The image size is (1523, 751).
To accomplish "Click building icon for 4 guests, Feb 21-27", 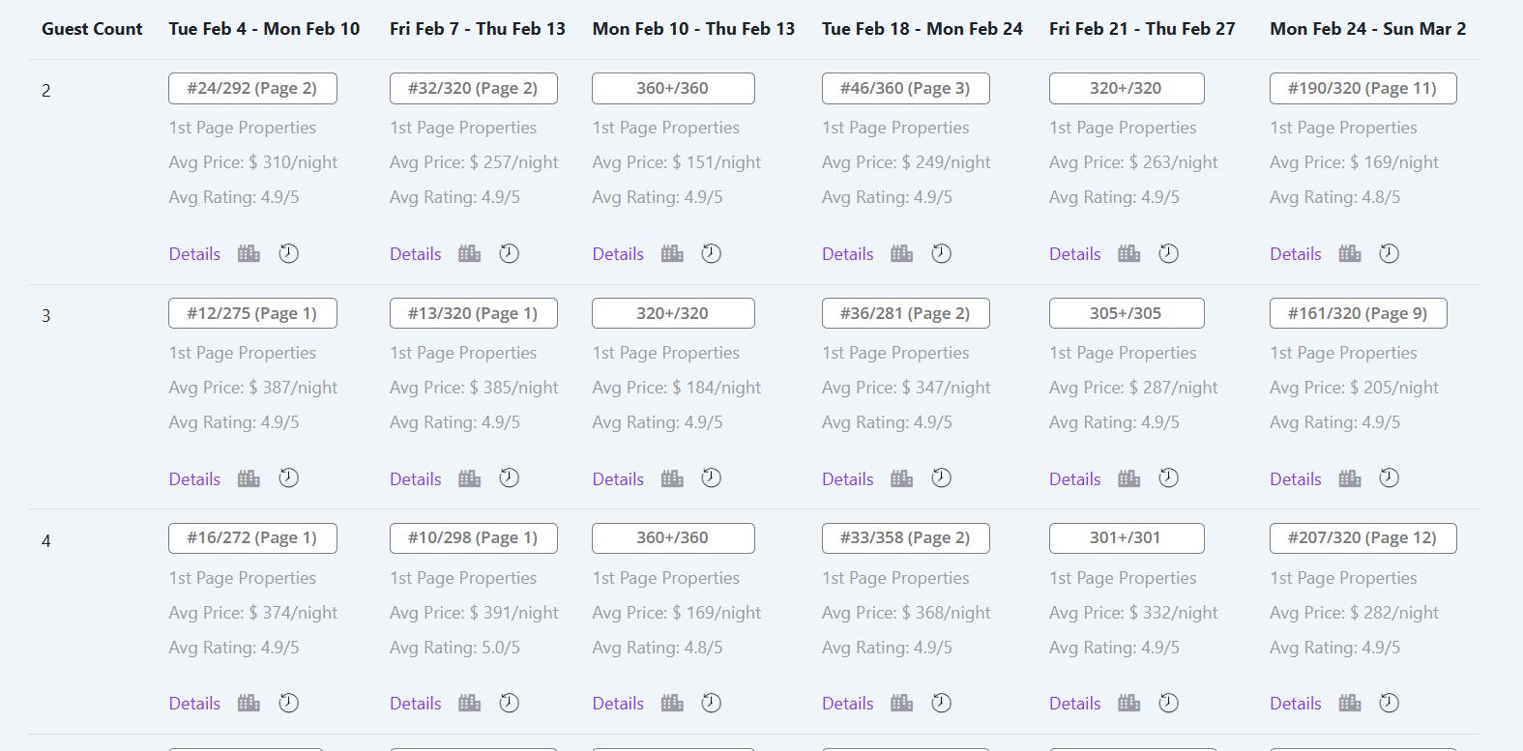I will (1128, 703).
